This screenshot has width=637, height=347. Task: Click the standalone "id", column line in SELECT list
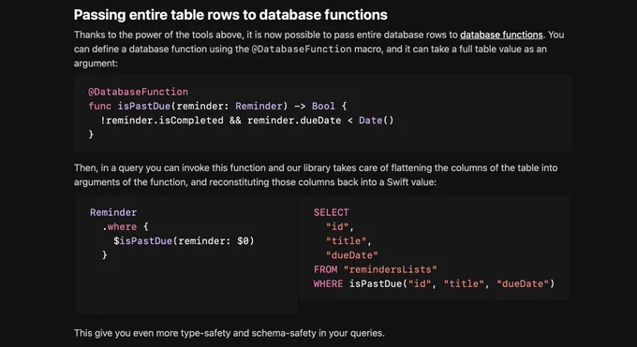[x=340, y=226]
